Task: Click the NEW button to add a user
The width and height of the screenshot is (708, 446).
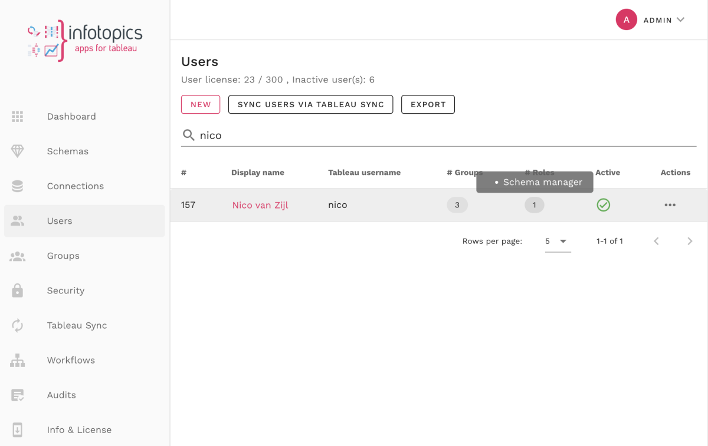Action: [201, 104]
